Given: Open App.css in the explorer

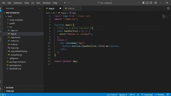Looking at the screenshot, I should [x=14, y=30].
